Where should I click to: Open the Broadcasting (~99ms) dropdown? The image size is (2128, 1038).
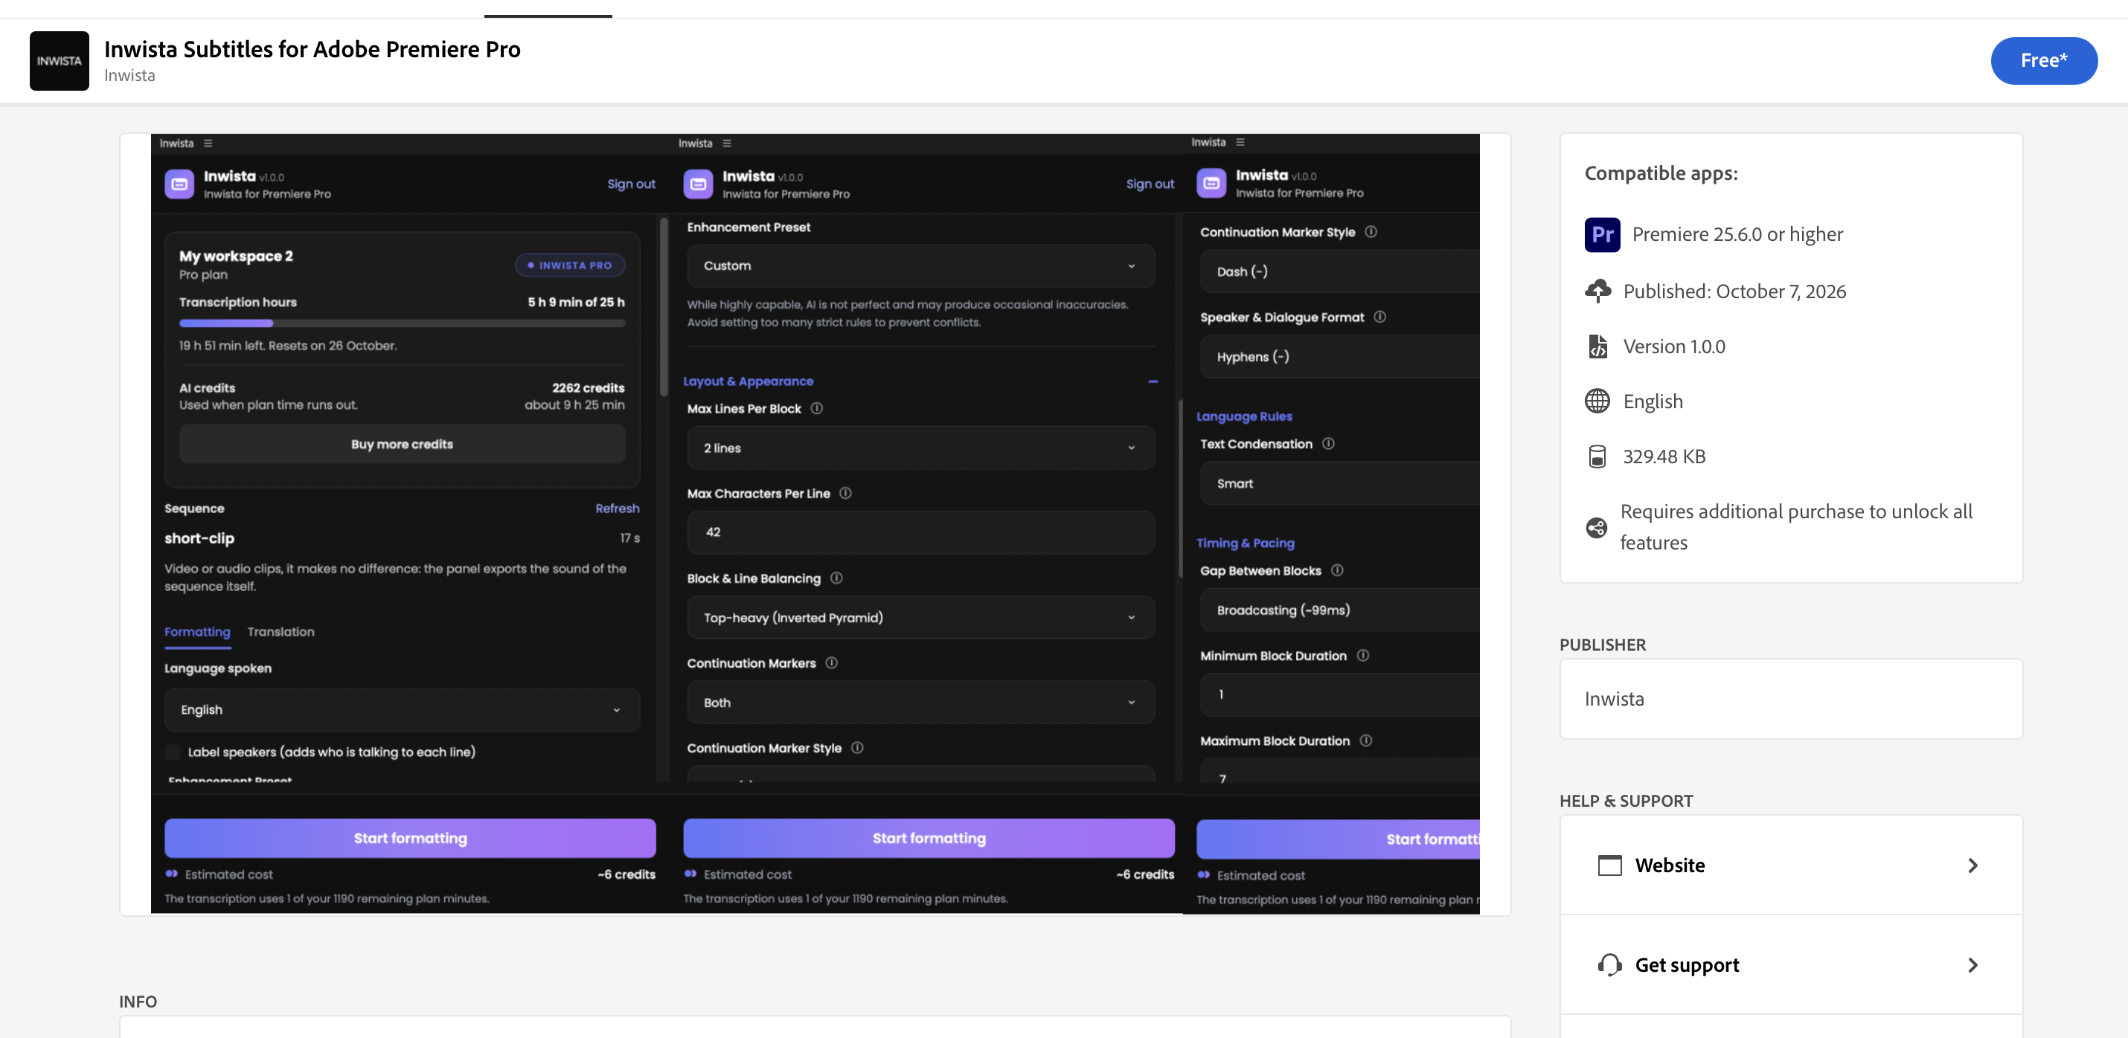(1339, 610)
